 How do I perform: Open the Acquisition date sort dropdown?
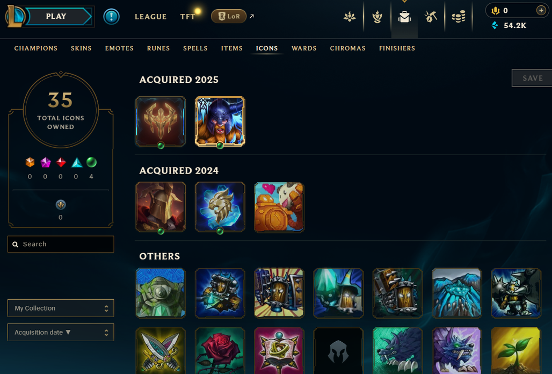pos(61,333)
